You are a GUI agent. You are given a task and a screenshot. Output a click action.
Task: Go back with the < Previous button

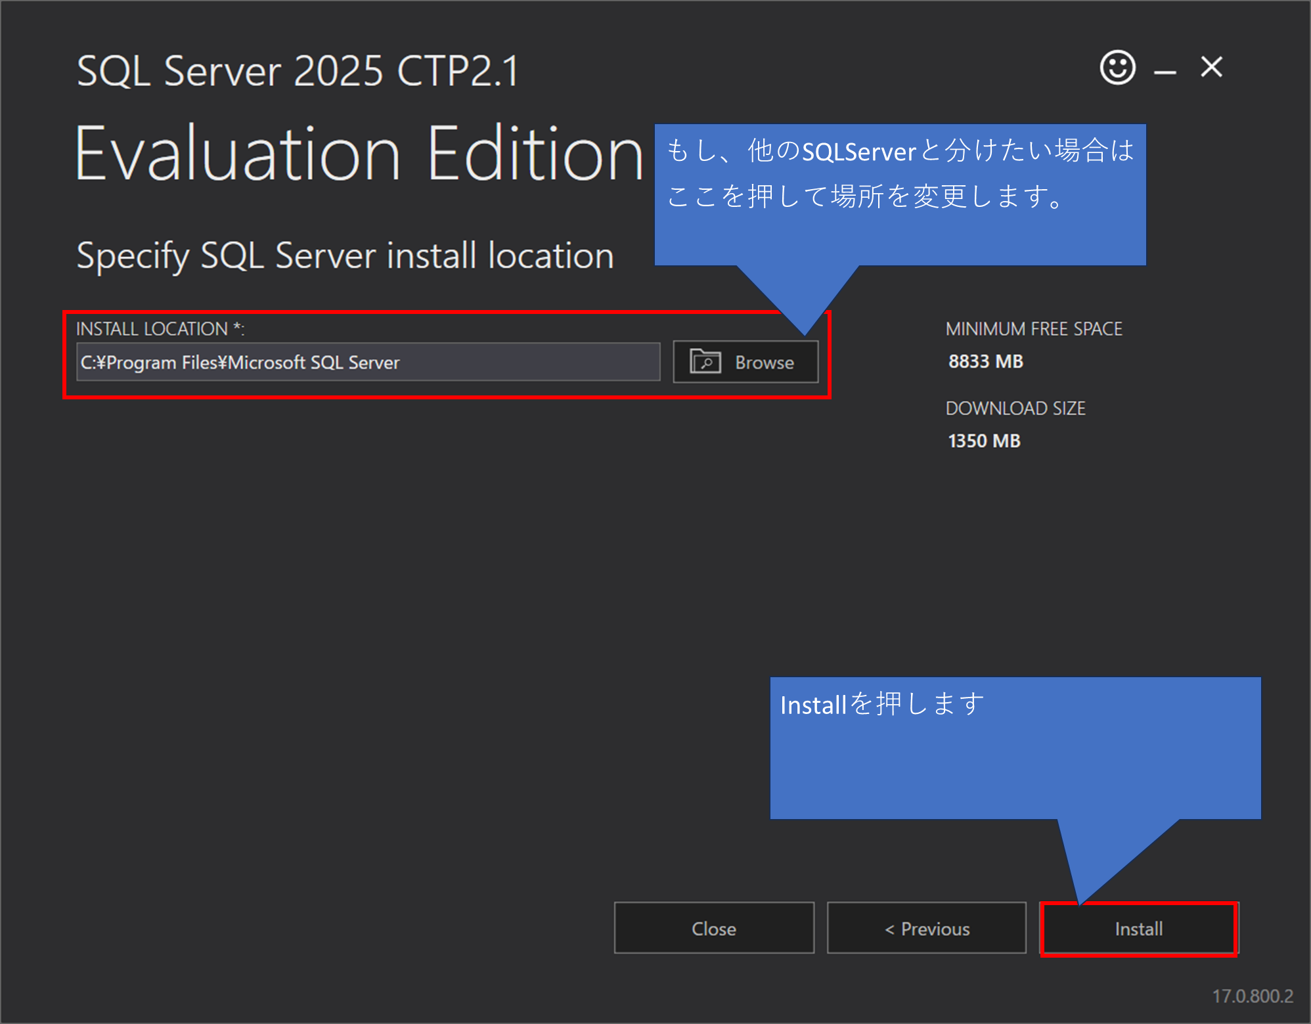(x=927, y=928)
